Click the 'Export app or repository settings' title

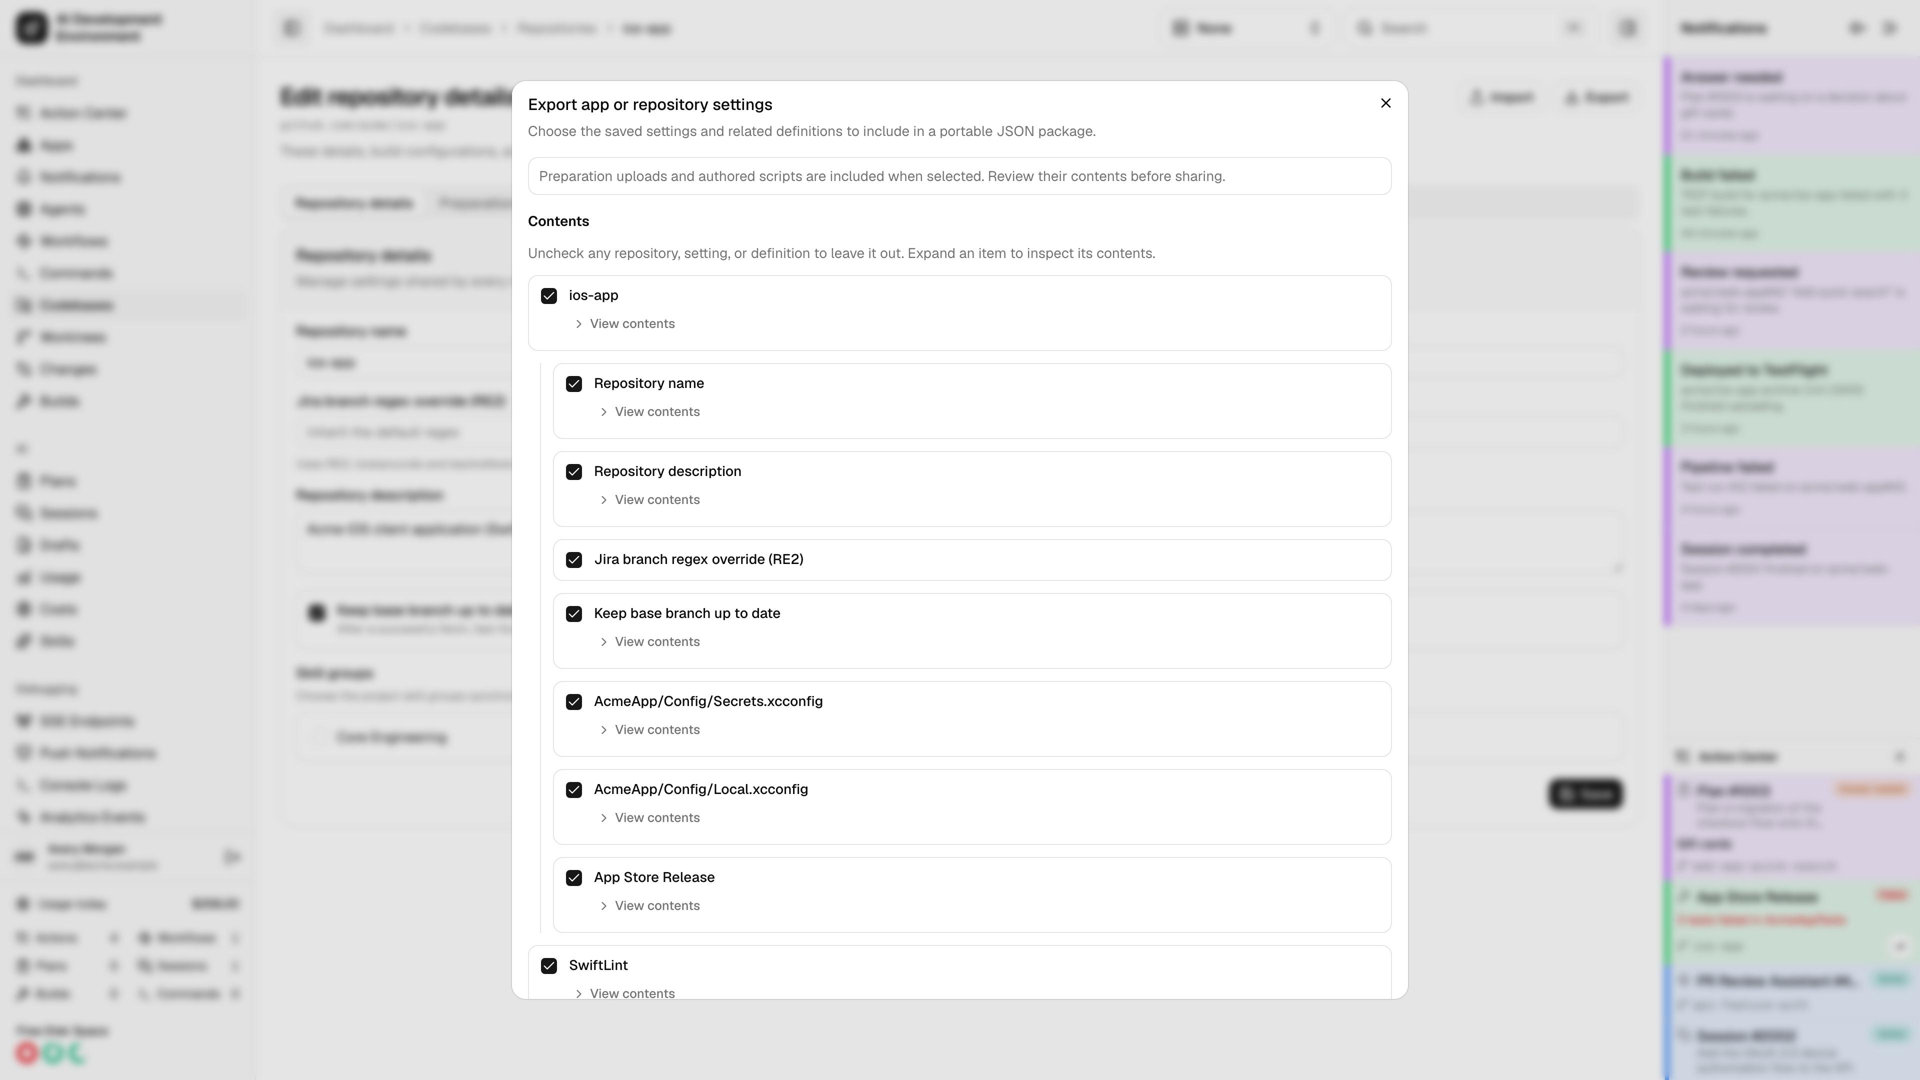(650, 104)
